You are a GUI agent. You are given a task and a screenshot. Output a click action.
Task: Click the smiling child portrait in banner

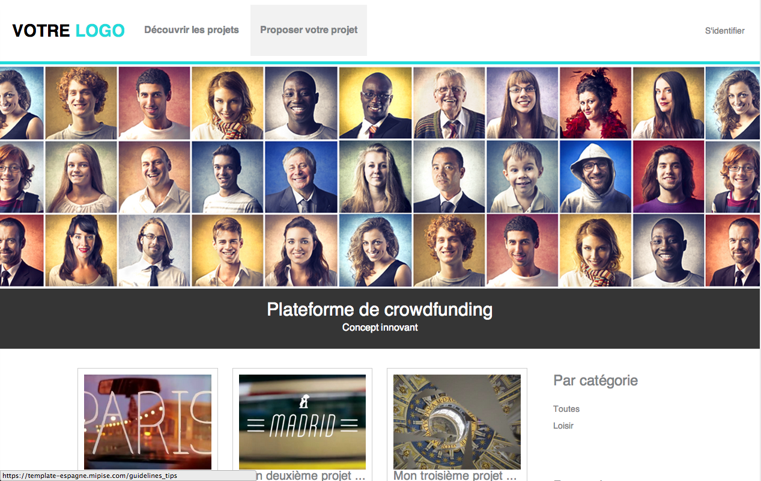tap(522, 177)
